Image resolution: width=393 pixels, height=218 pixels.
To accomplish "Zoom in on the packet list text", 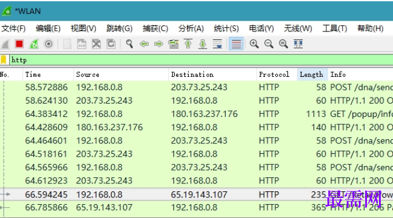I will pyautogui.click(x=254, y=44).
